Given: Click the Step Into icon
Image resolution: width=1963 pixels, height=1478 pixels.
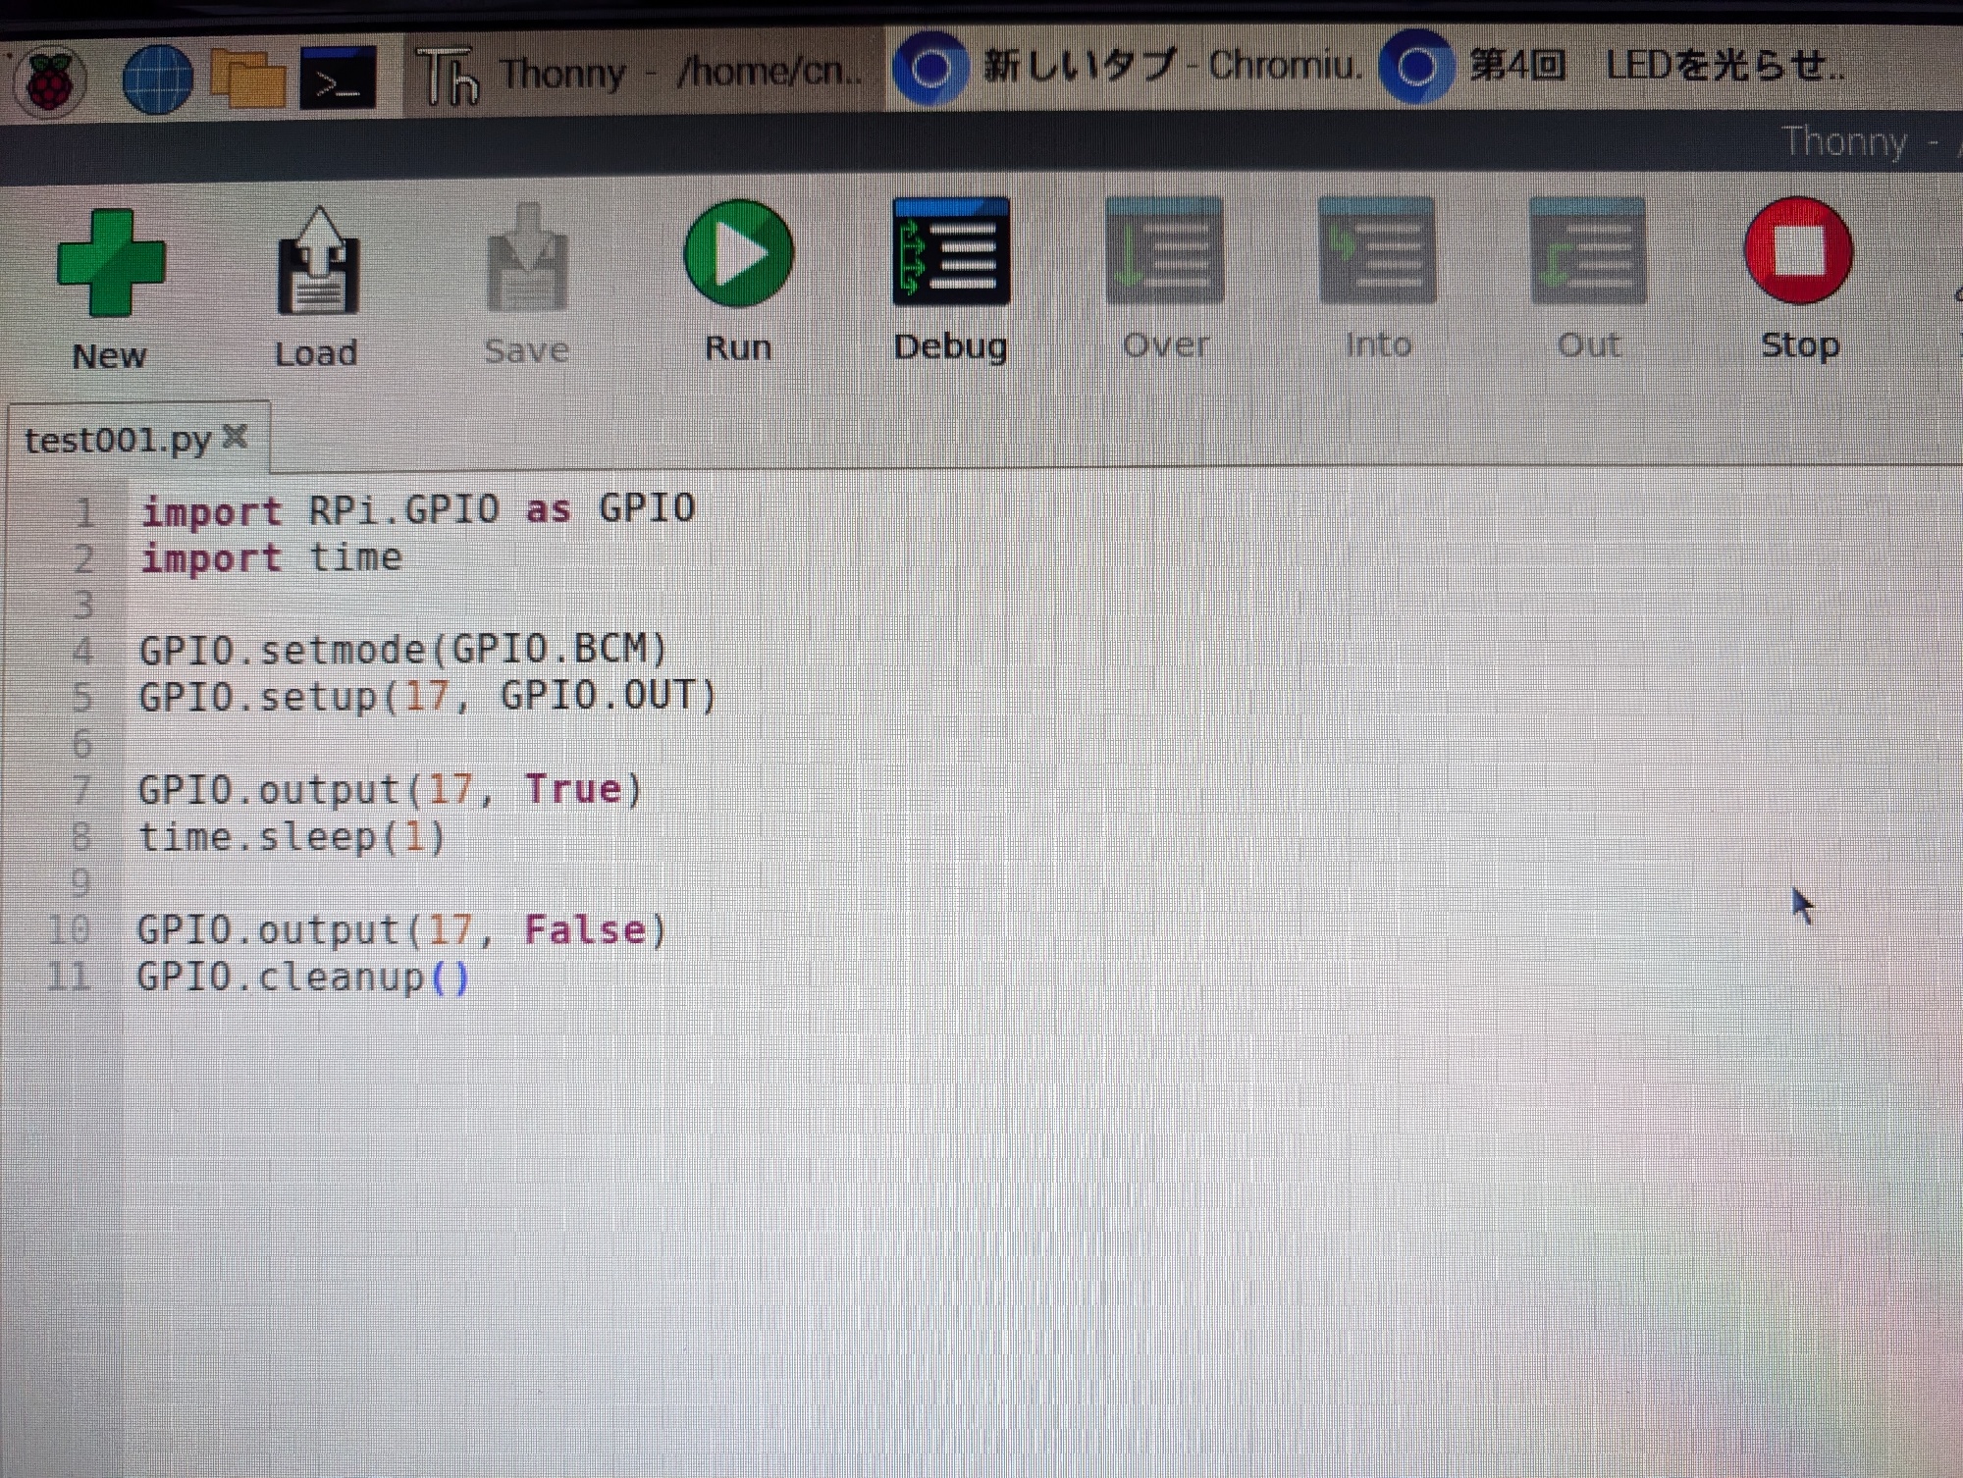Looking at the screenshot, I should pyautogui.click(x=1376, y=251).
